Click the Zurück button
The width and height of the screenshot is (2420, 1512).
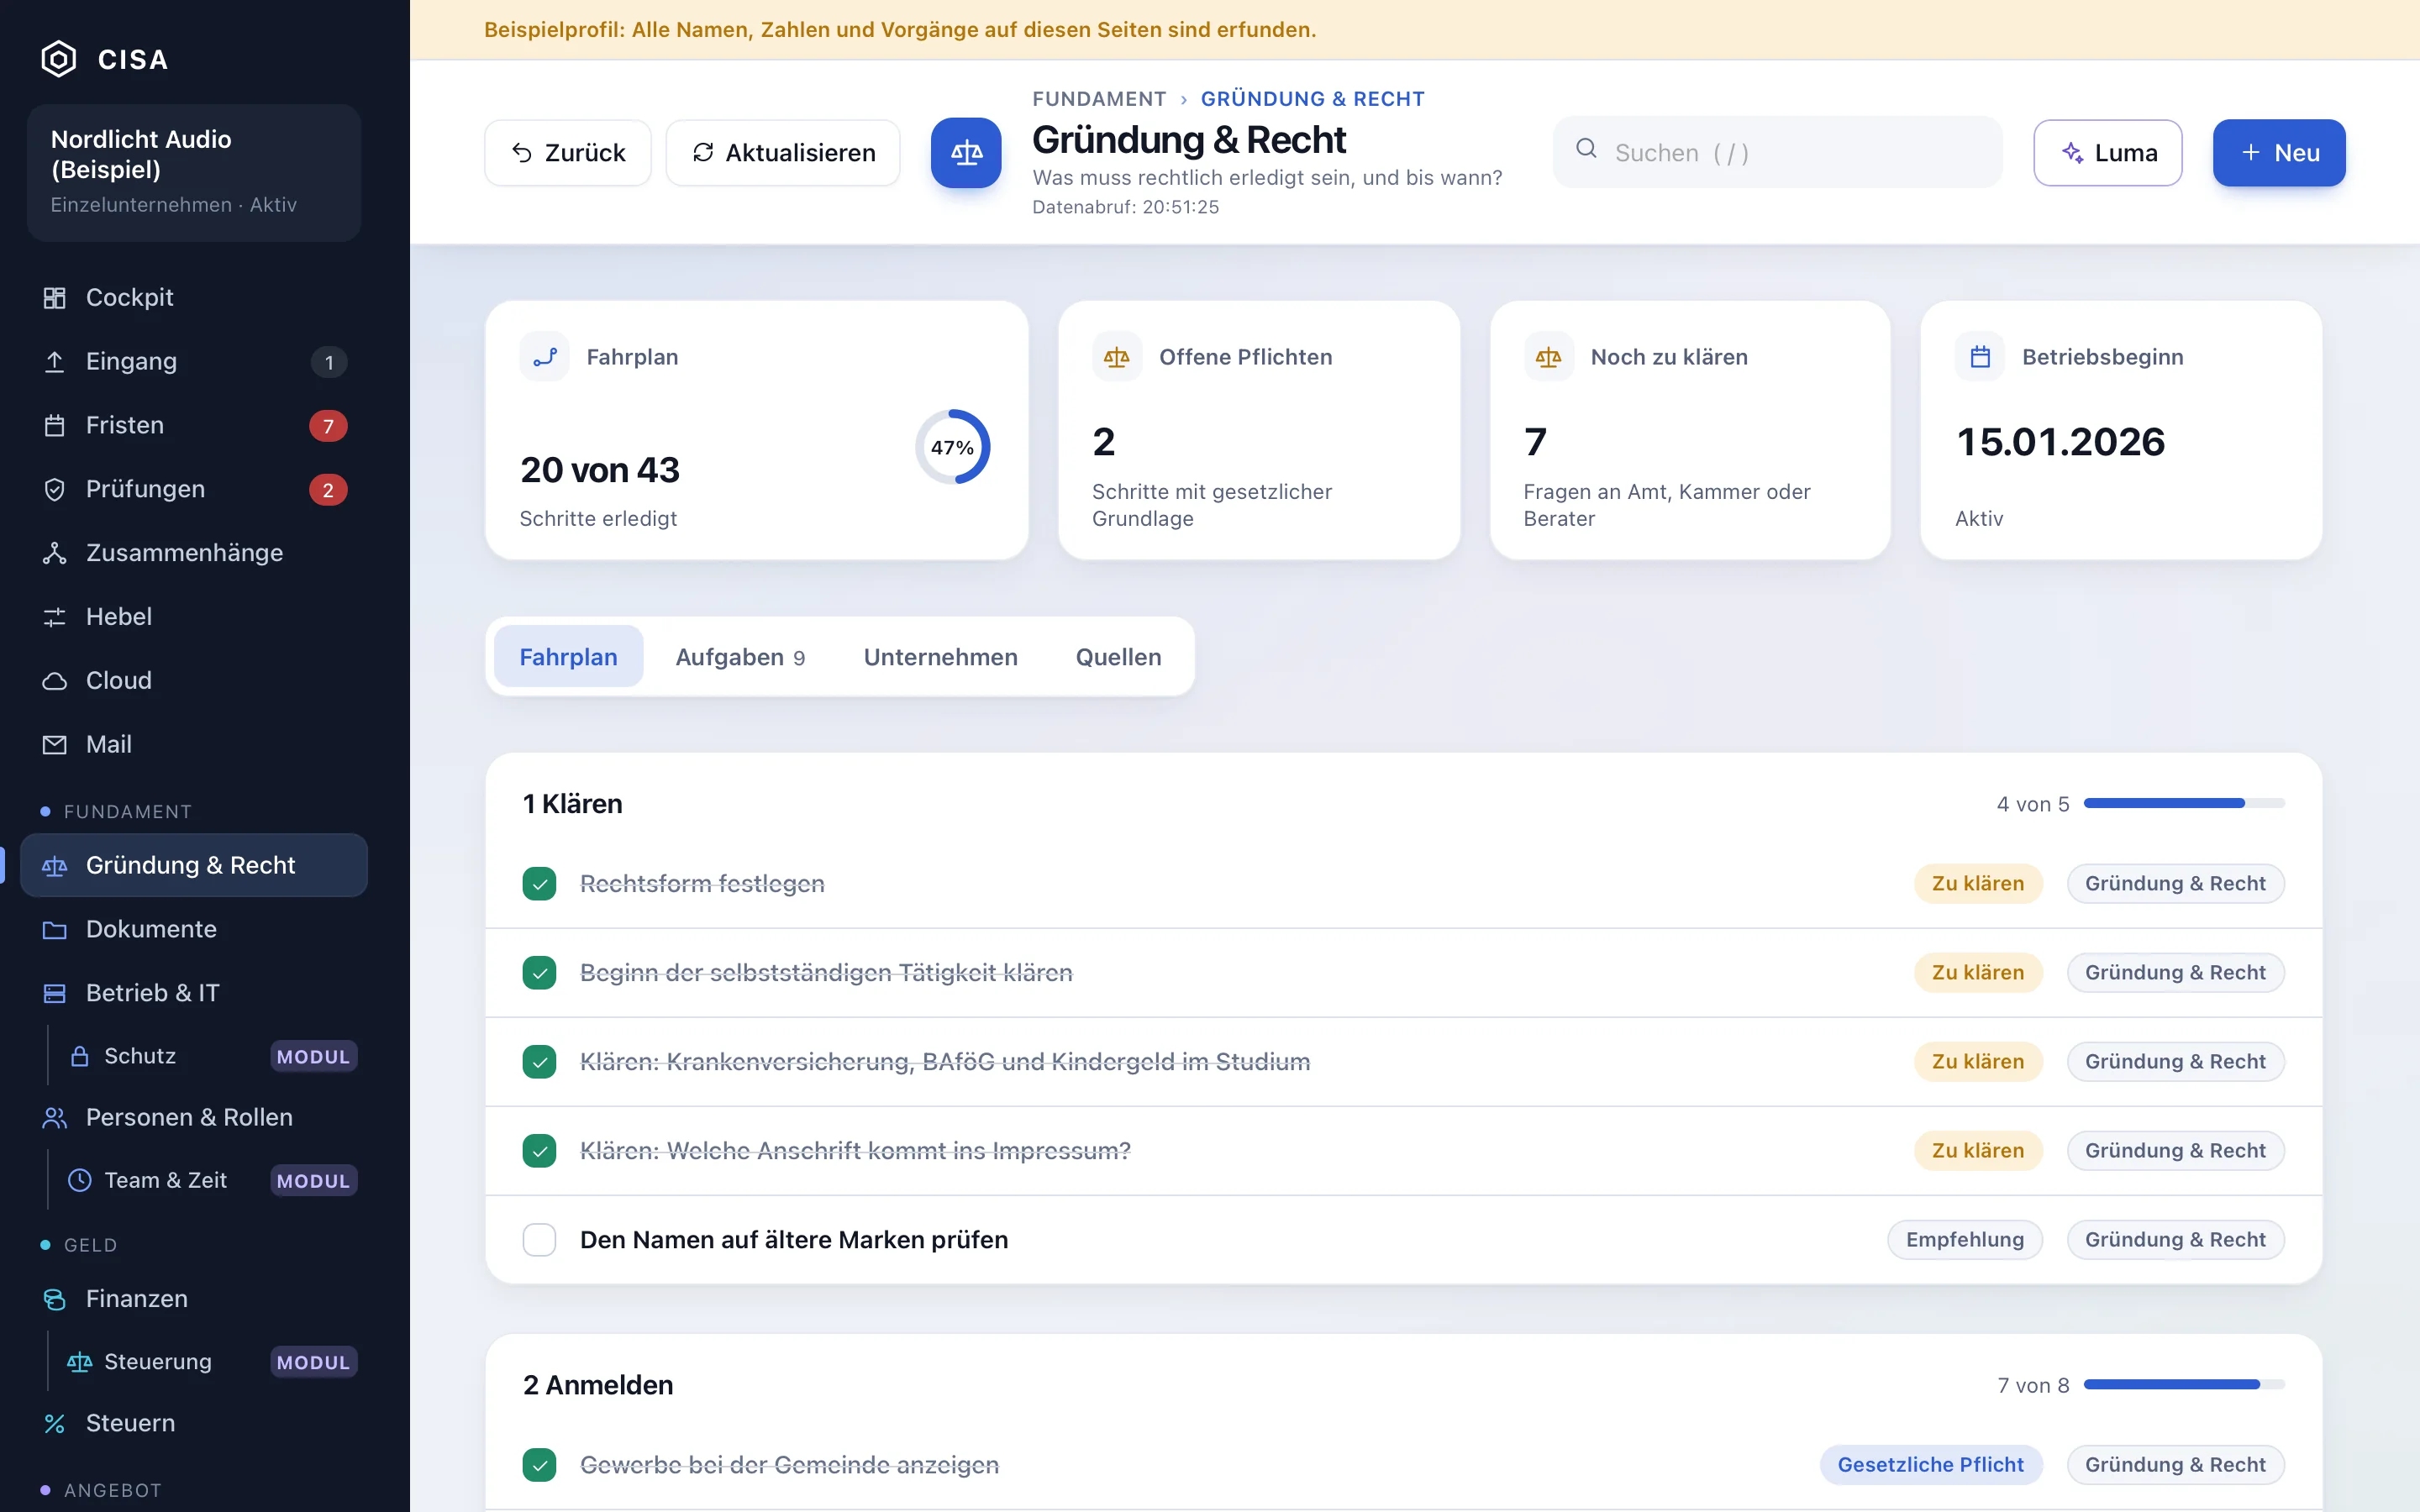click(x=568, y=153)
